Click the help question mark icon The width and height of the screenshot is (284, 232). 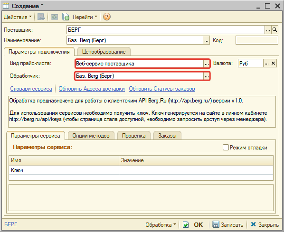pos(107,17)
